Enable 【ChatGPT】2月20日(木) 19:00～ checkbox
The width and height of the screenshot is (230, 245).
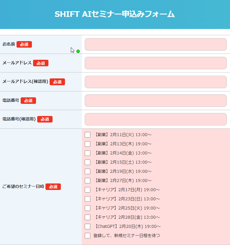[87, 226]
